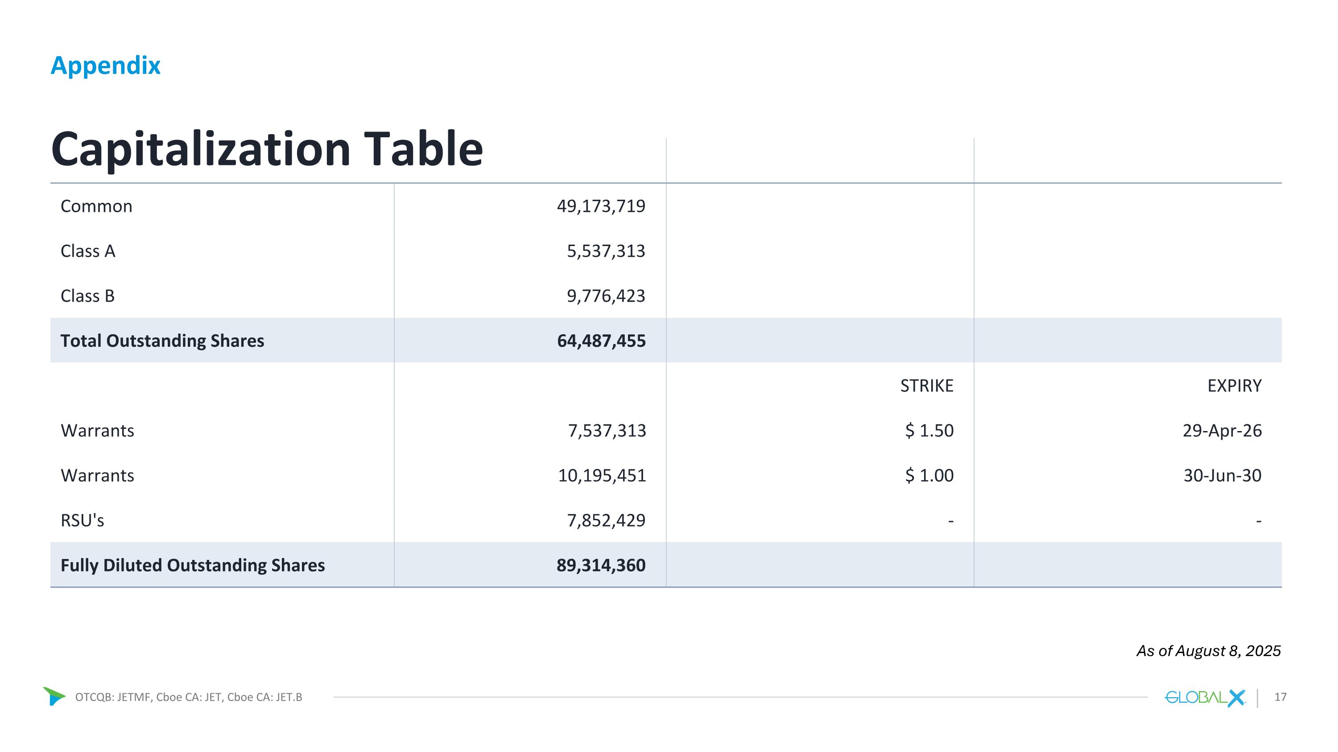Click the Total Outstanding Shares row label
Image resolution: width=1338 pixels, height=752 pixels.
[x=162, y=341]
